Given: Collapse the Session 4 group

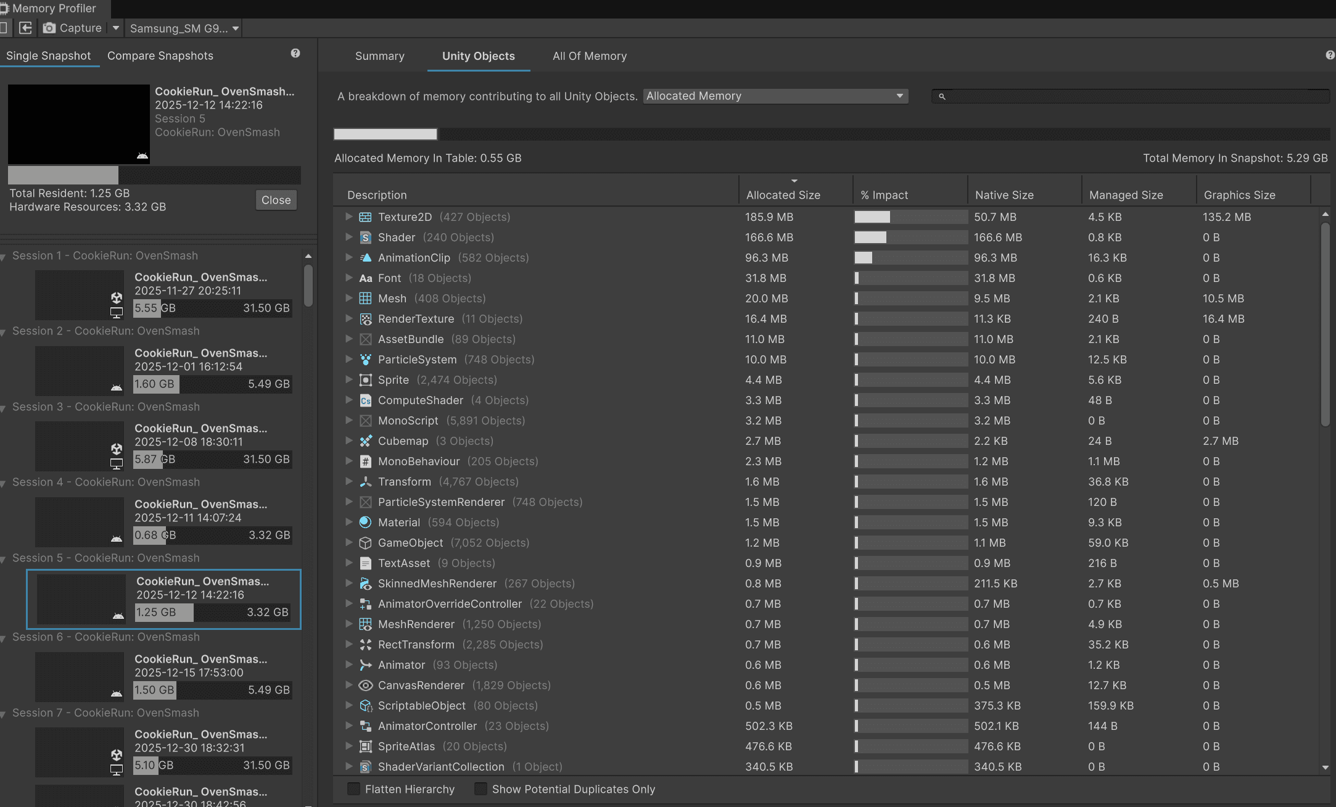Looking at the screenshot, I should pos(4,483).
